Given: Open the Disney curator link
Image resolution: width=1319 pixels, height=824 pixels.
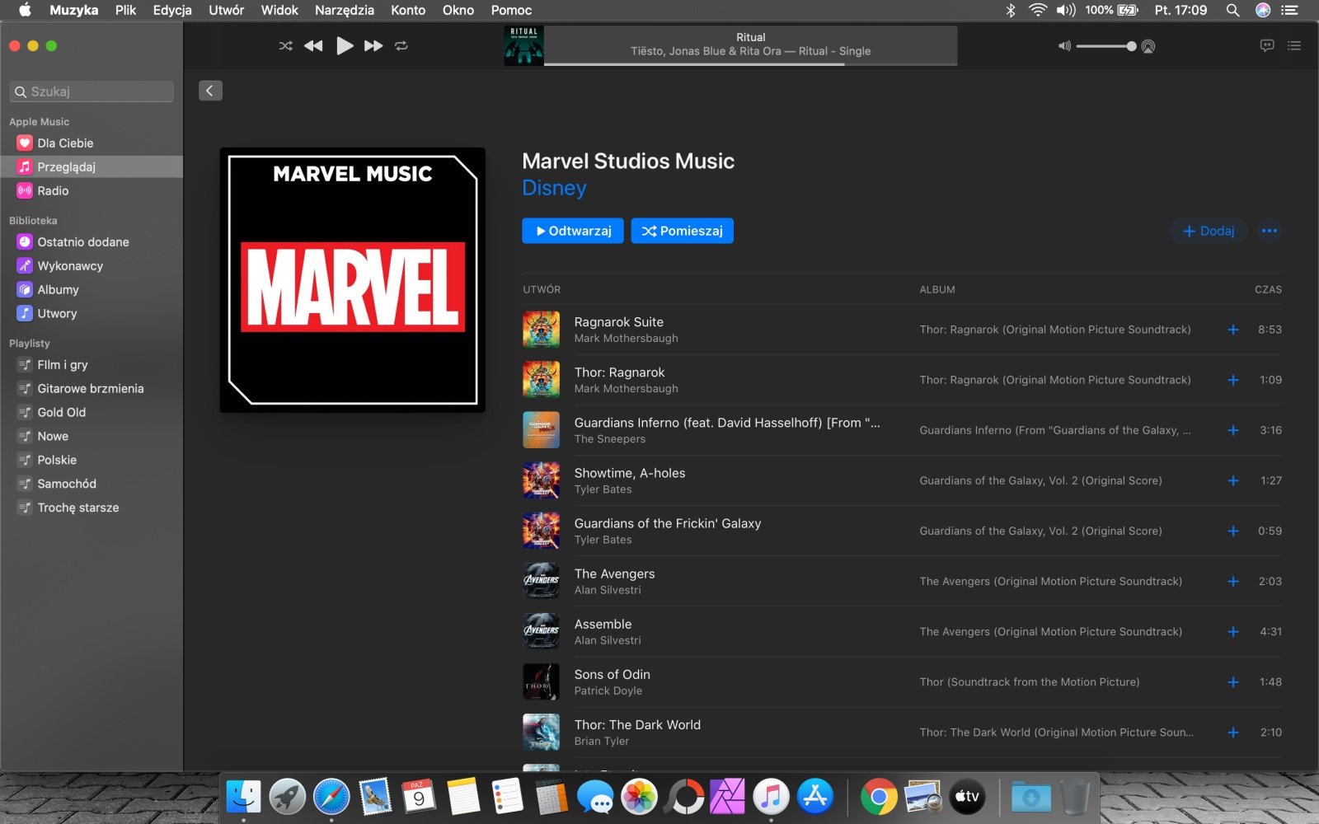Looking at the screenshot, I should (x=554, y=188).
